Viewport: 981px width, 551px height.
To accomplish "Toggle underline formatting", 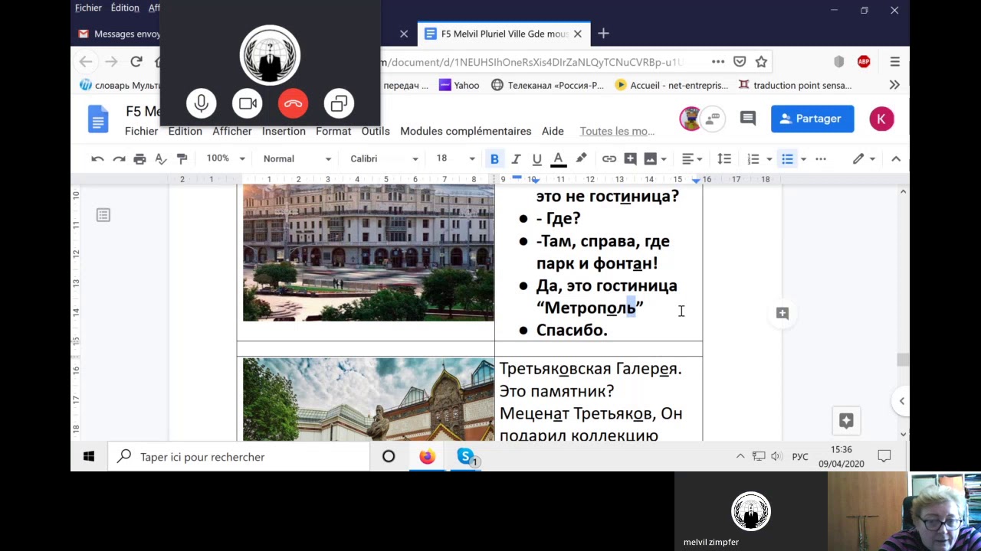I will pyautogui.click(x=536, y=158).
